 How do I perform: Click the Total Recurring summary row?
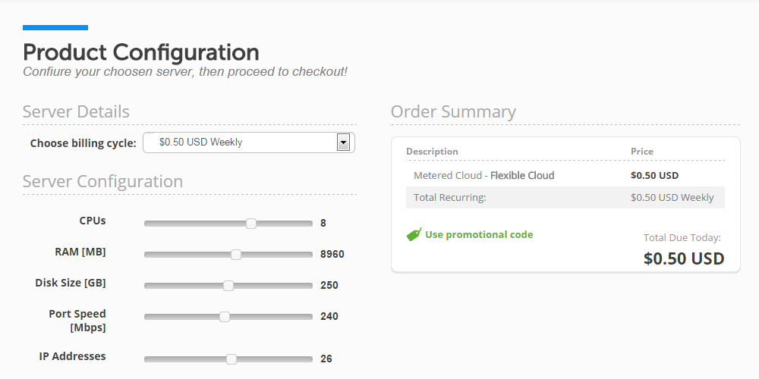565,197
